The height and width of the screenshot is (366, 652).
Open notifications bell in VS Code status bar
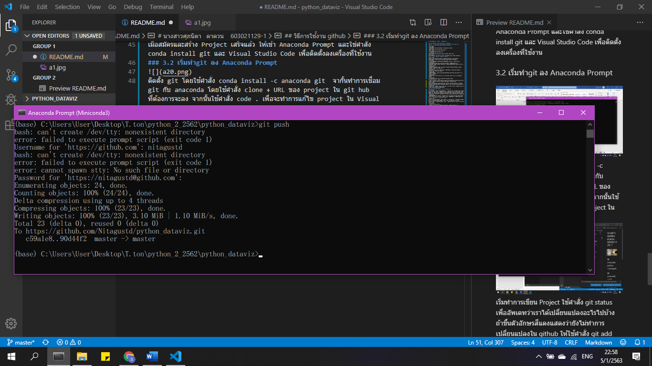click(640, 342)
